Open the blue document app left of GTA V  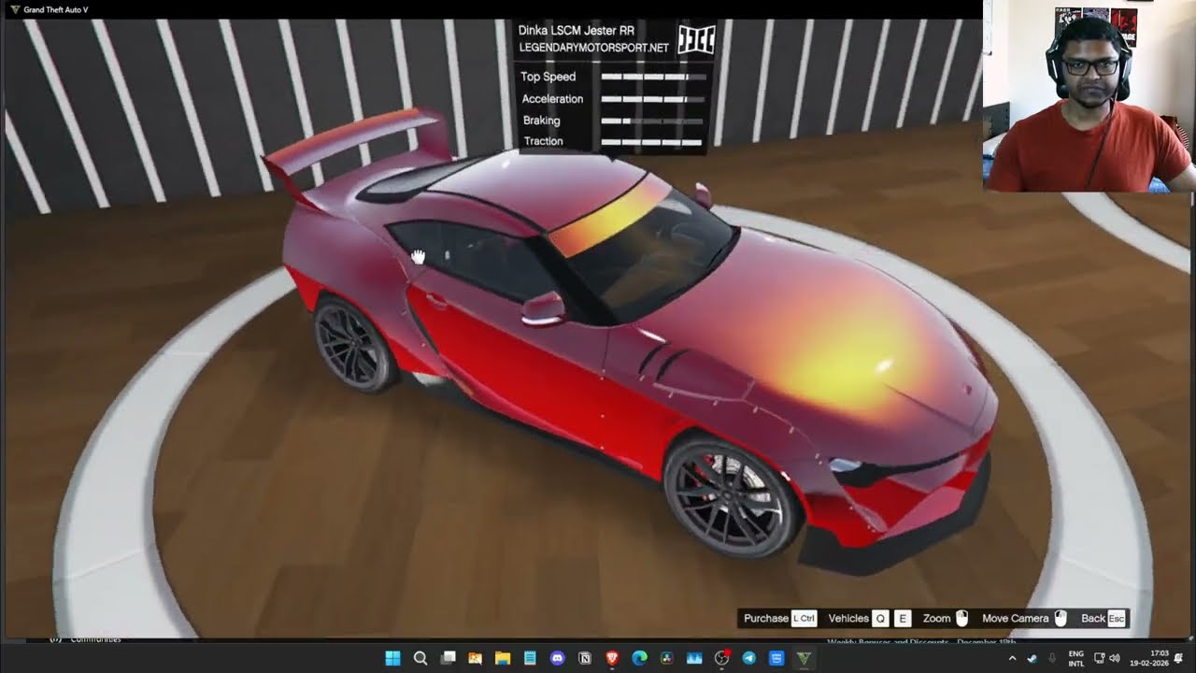point(776,658)
